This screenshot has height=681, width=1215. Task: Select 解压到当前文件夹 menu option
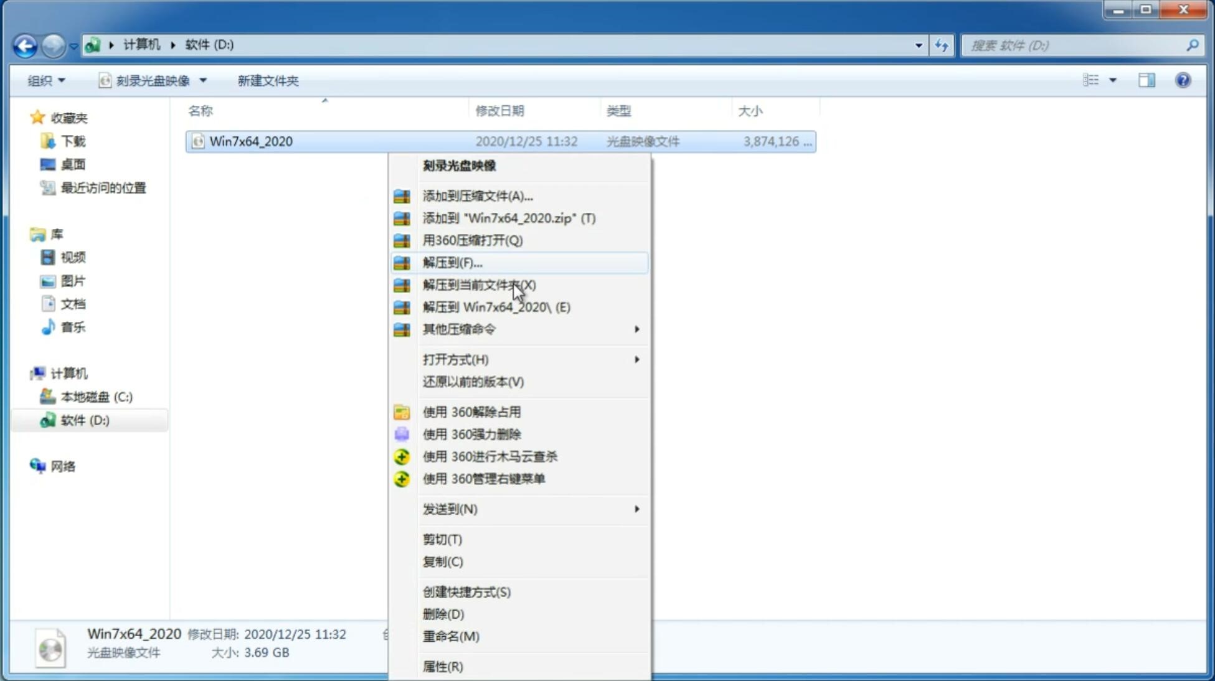(479, 284)
